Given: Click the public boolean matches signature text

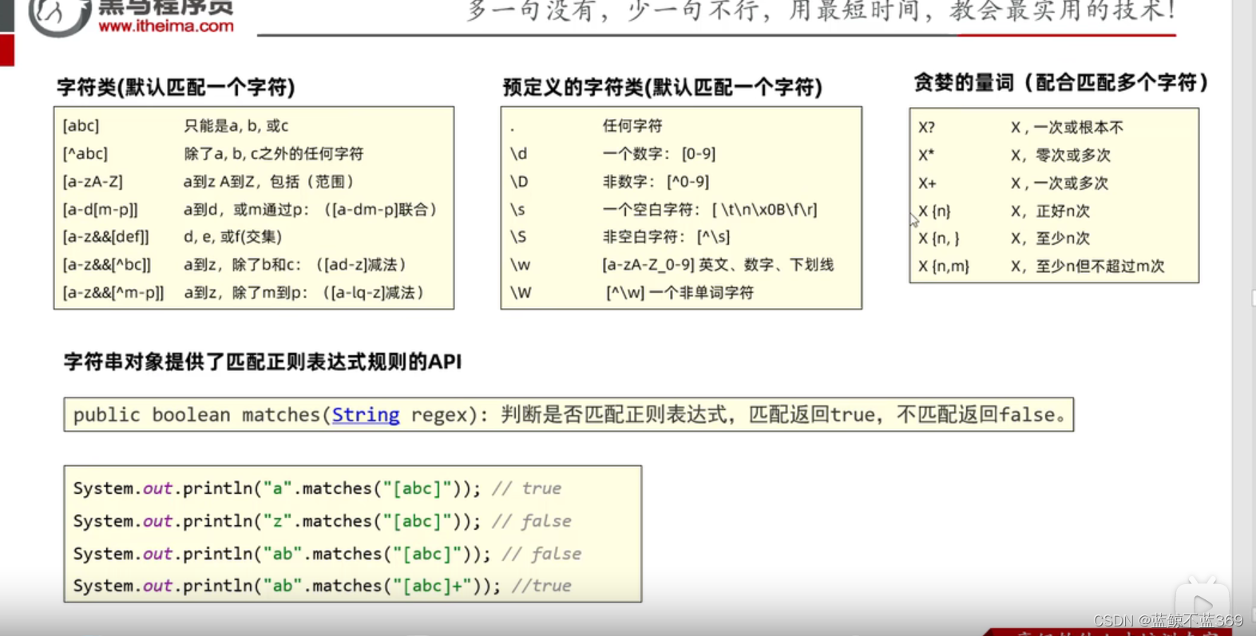Looking at the screenshot, I should pyautogui.click(x=281, y=415).
